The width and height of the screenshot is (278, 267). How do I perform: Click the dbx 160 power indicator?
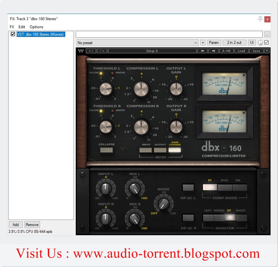(224, 148)
